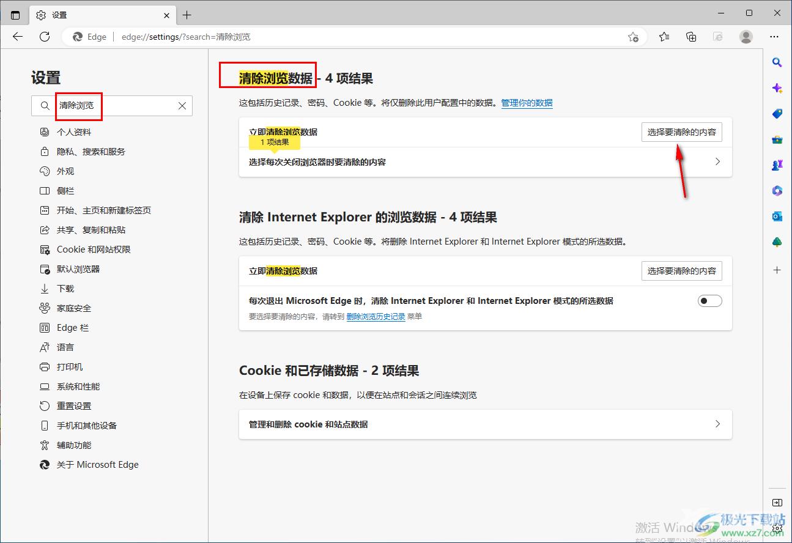
Task: Click inside the settings search field
Action: click(113, 106)
